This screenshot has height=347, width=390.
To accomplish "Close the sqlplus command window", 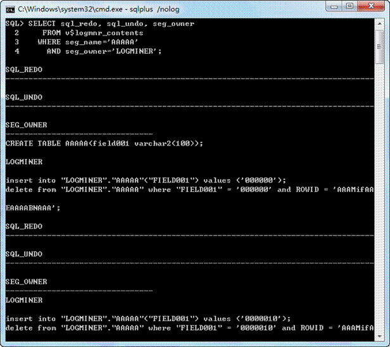I will pyautogui.click(x=371, y=6).
